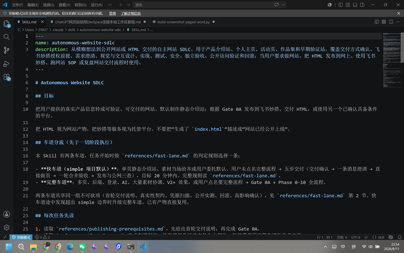404x253 pixels.
Task: Open the notifications bell
Action: pyautogui.click(x=399, y=237)
